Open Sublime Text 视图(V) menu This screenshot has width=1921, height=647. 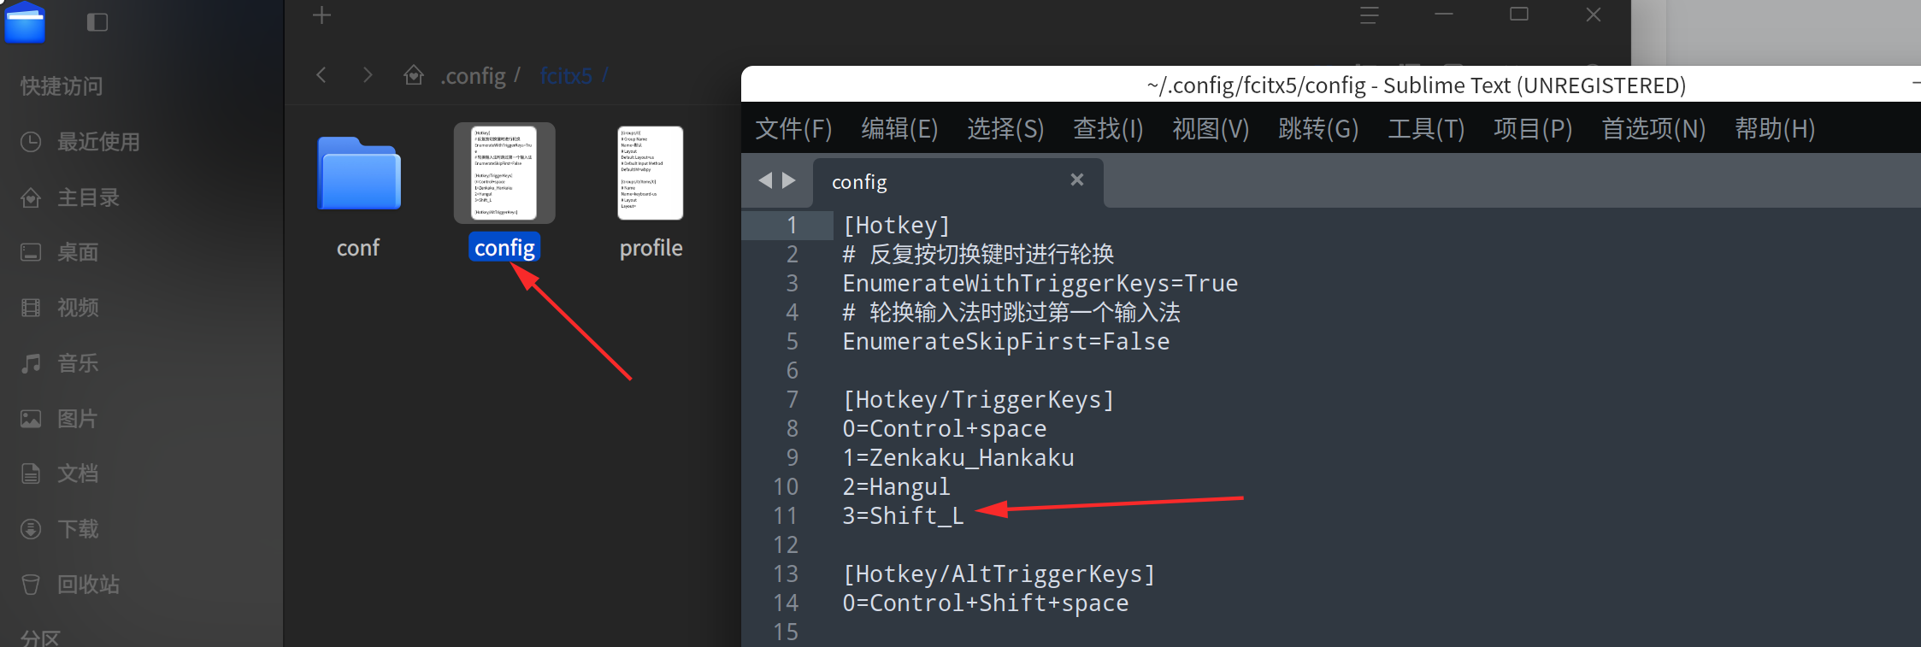1211,128
